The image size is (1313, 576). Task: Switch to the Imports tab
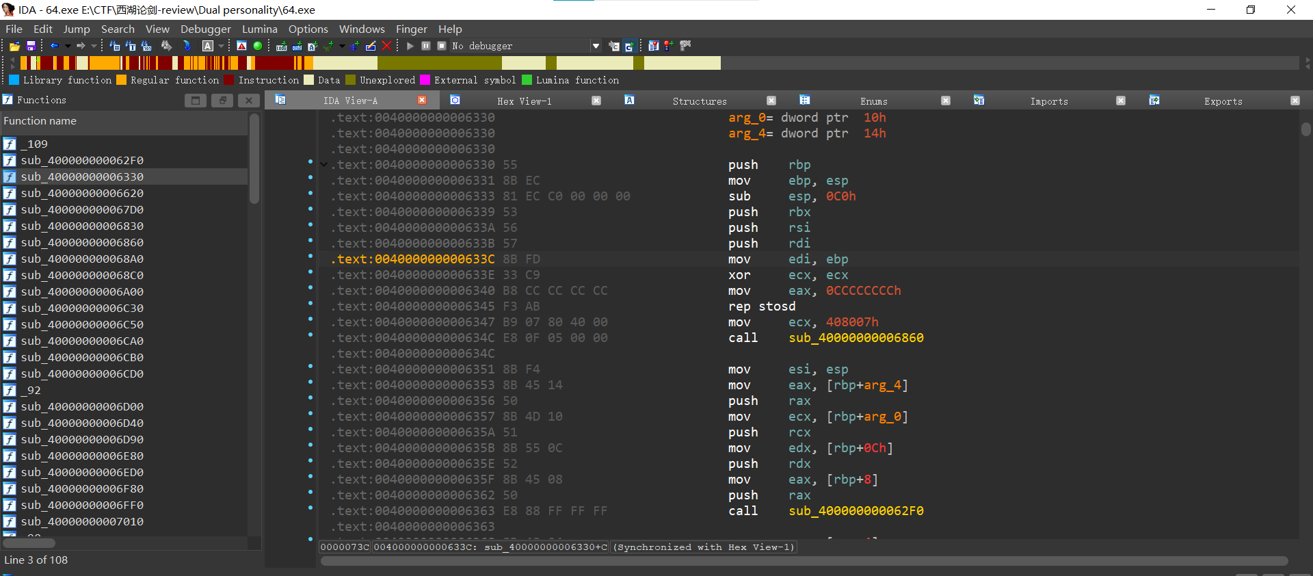click(x=1049, y=101)
